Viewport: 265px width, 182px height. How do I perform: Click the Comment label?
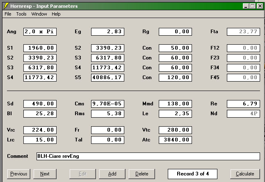point(18,156)
